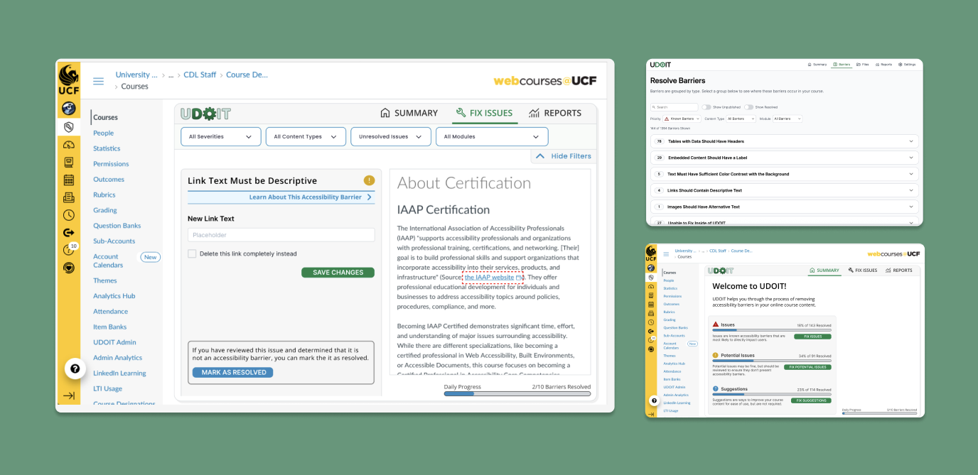The height and width of the screenshot is (475, 978).
Task: Open UDOIT Admin in the large window's course navigation
Action: (114, 342)
